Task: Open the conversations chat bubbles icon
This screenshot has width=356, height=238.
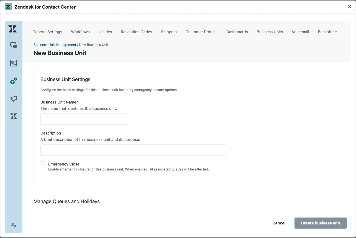Action: click(14, 45)
